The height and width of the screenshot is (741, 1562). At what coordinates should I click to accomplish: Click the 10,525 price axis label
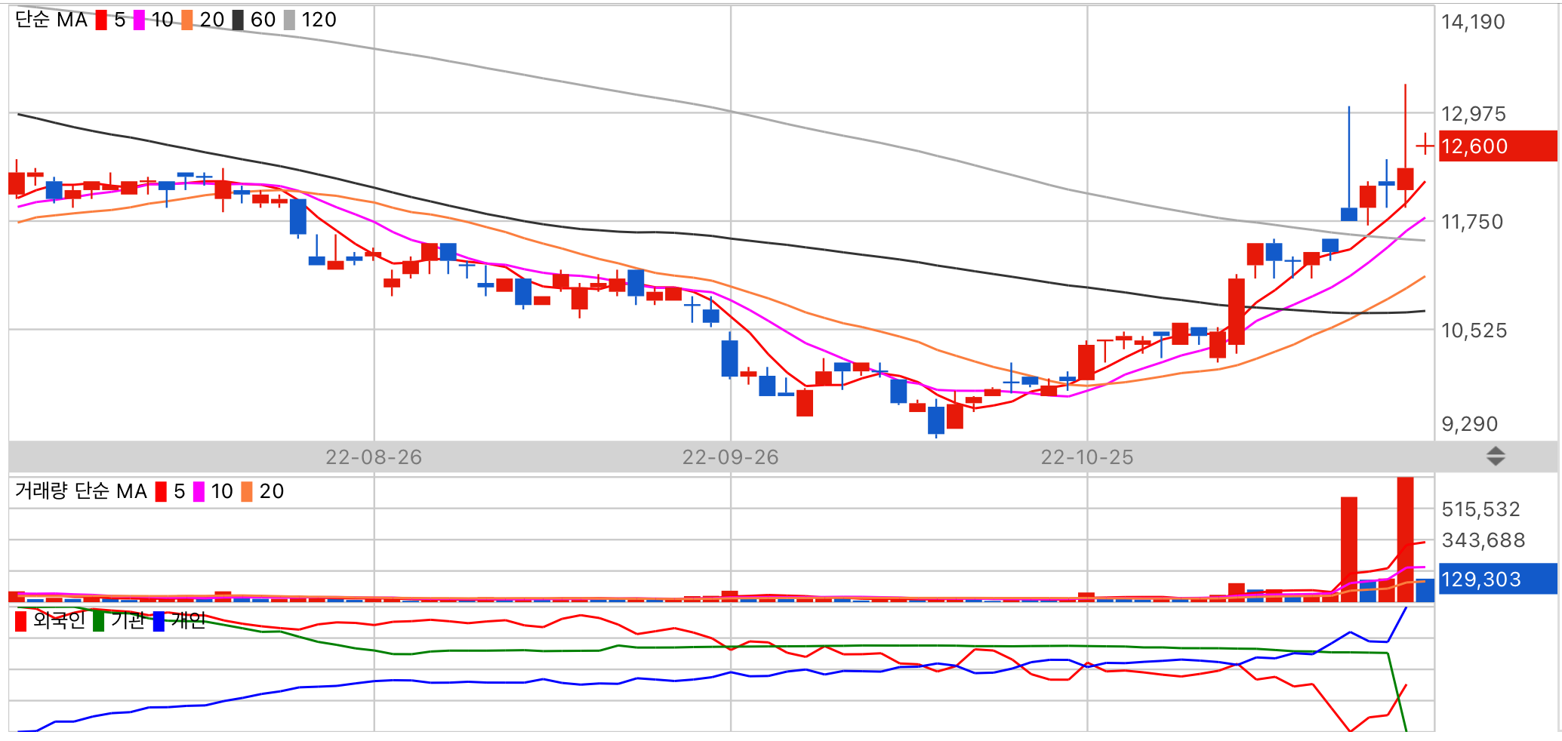click(1474, 331)
